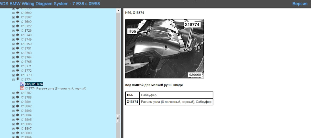
Task: Click the Сабвуфер description cell
Action: point(176,95)
